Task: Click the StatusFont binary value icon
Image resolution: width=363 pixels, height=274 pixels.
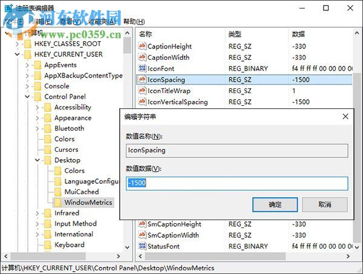Action: 142,246
